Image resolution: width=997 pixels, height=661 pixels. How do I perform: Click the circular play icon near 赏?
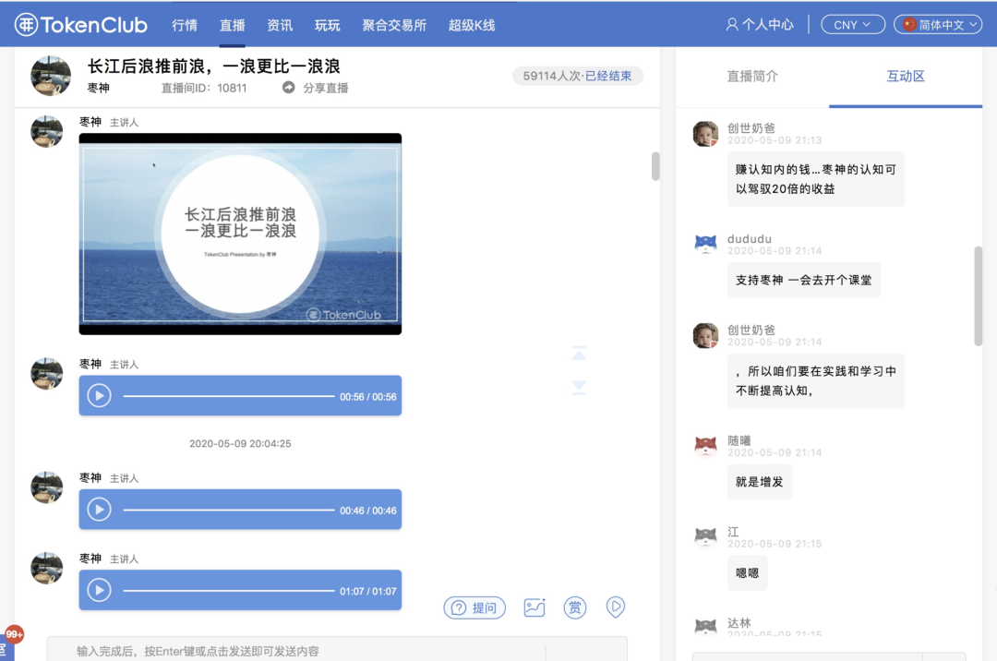pos(616,607)
